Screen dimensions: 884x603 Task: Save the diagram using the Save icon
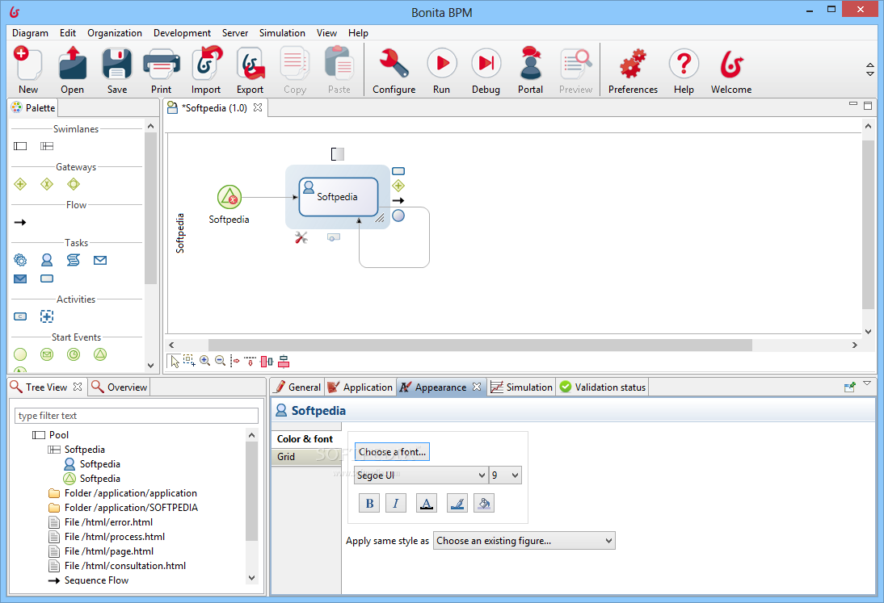point(116,71)
